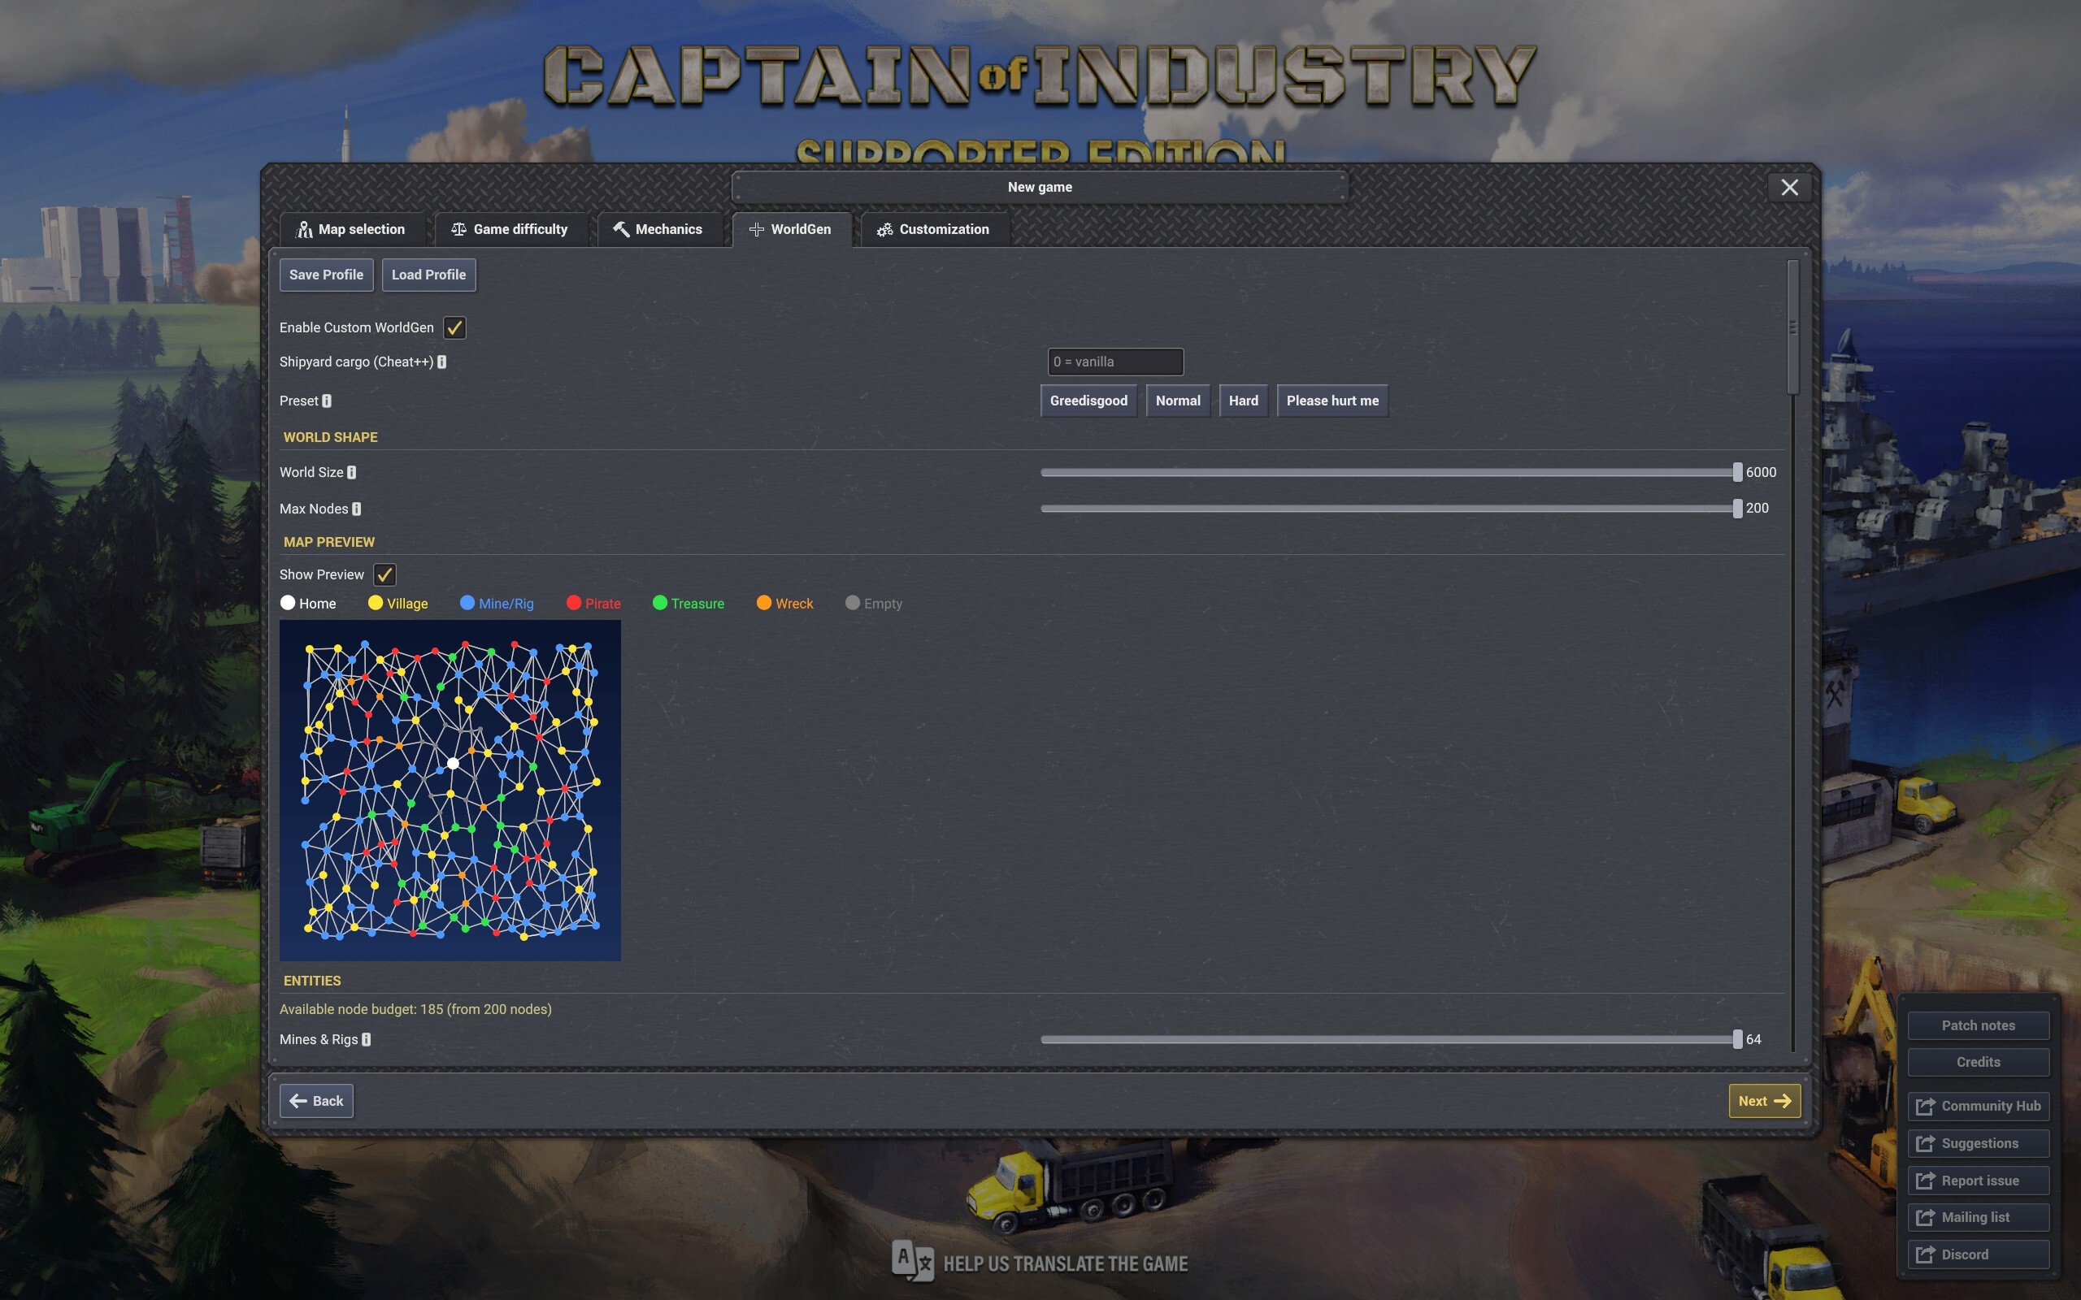Click the Save Profile button

(326, 275)
